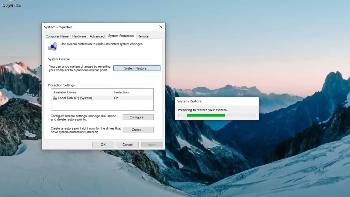Image resolution: width=350 pixels, height=197 pixels.
Task: Click the System Properties title bar text
Action: click(58, 27)
